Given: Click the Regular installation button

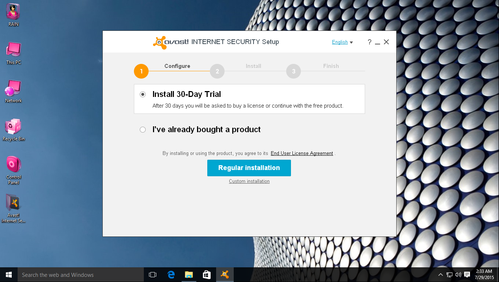Looking at the screenshot, I should click(249, 168).
